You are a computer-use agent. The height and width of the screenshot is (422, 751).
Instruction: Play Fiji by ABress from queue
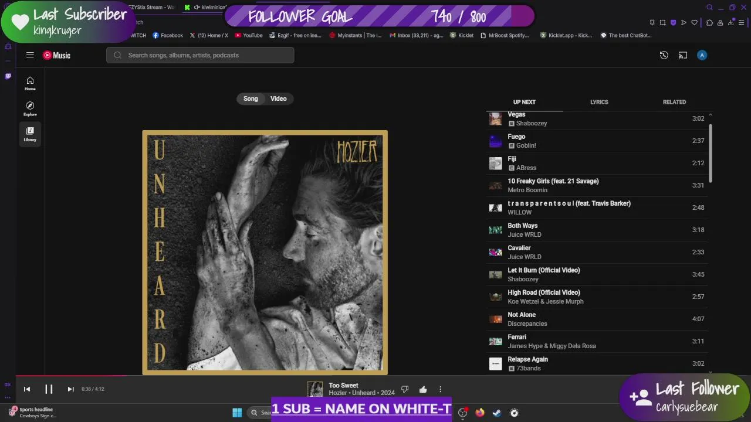coord(597,163)
